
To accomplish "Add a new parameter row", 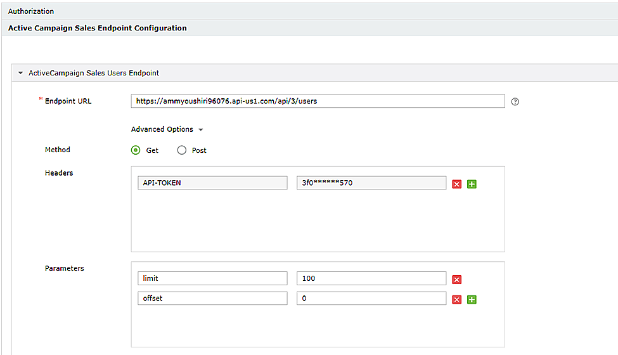I will point(472,299).
